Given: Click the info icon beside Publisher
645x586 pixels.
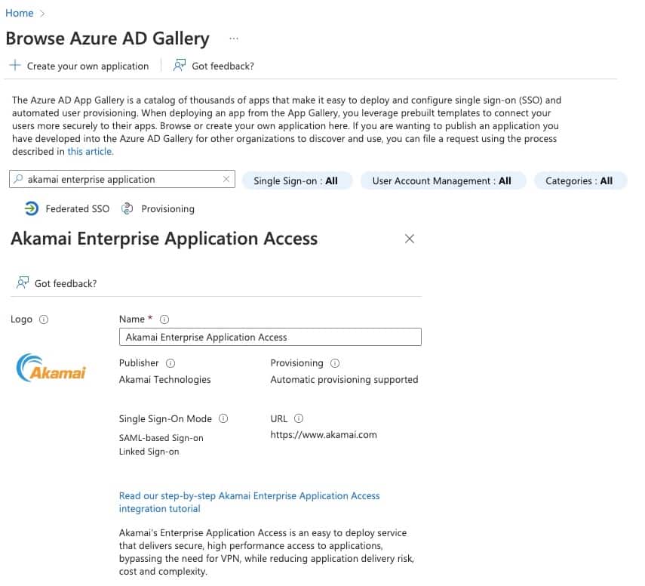Looking at the screenshot, I should [170, 363].
